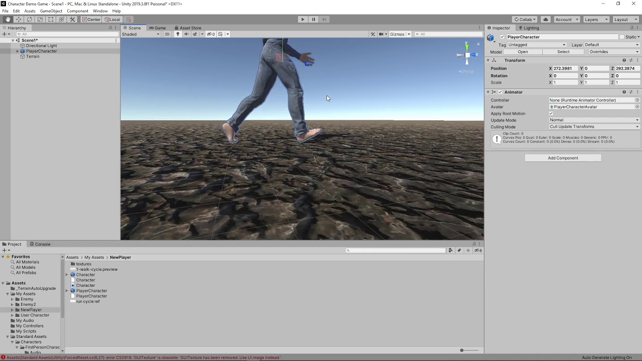This screenshot has height=361, width=642.
Task: Toggle Apply Root Motion checkbox
Action: tap(551, 113)
